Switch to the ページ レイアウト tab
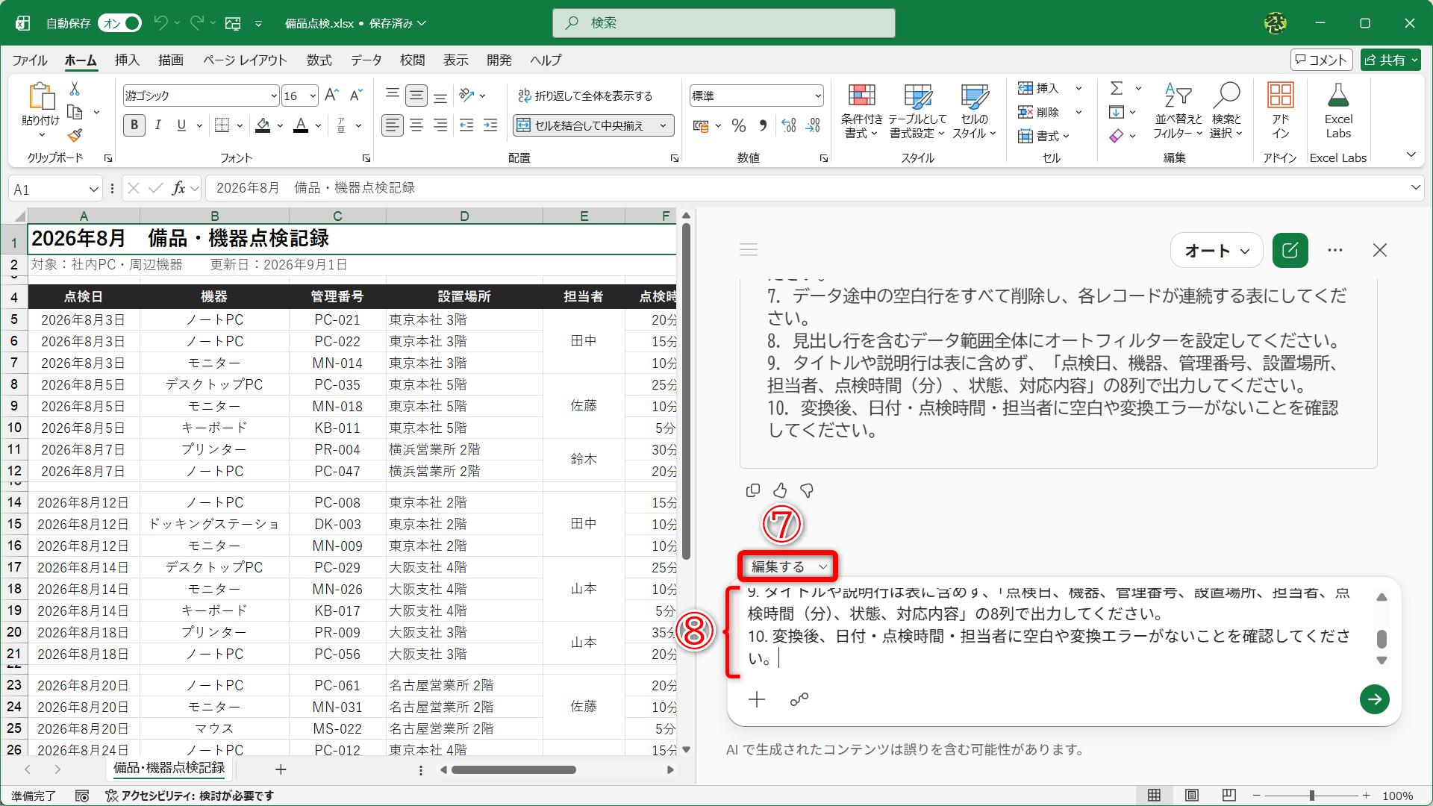Screen dimensions: 1433x806 point(245,60)
